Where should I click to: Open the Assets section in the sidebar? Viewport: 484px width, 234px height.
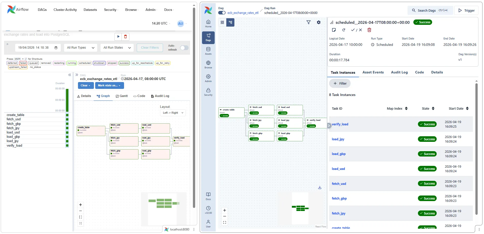point(208,51)
